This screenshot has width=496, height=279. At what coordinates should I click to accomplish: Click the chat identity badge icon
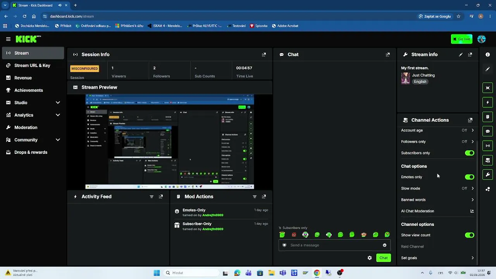pyautogui.click(x=284, y=245)
